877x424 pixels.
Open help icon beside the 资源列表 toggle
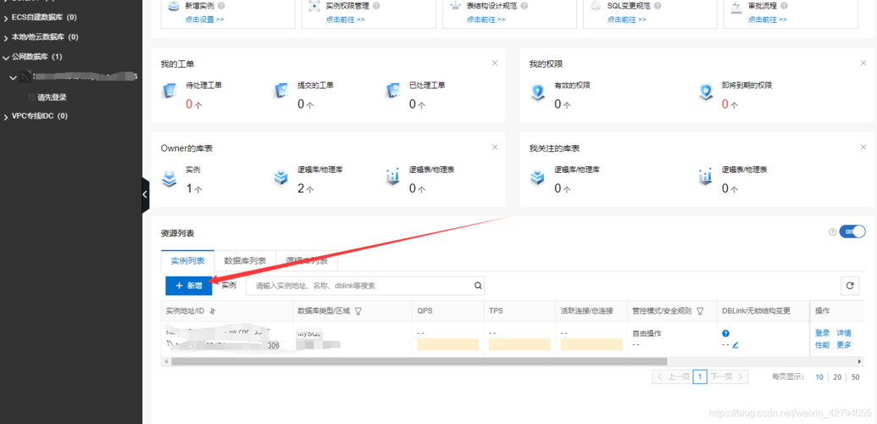(832, 232)
